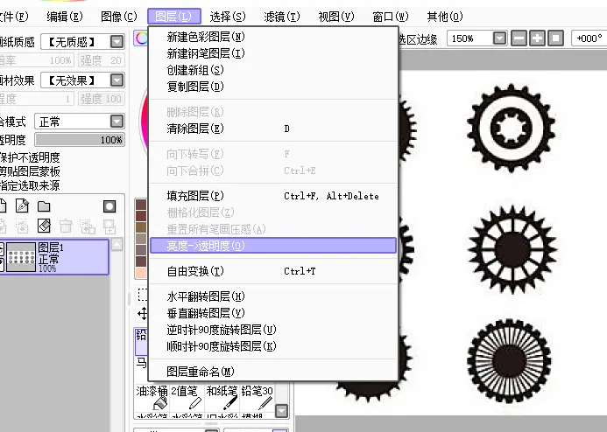The width and height of the screenshot is (607, 432).
Task: Click the delete layer trash icon
Action: pos(66,226)
